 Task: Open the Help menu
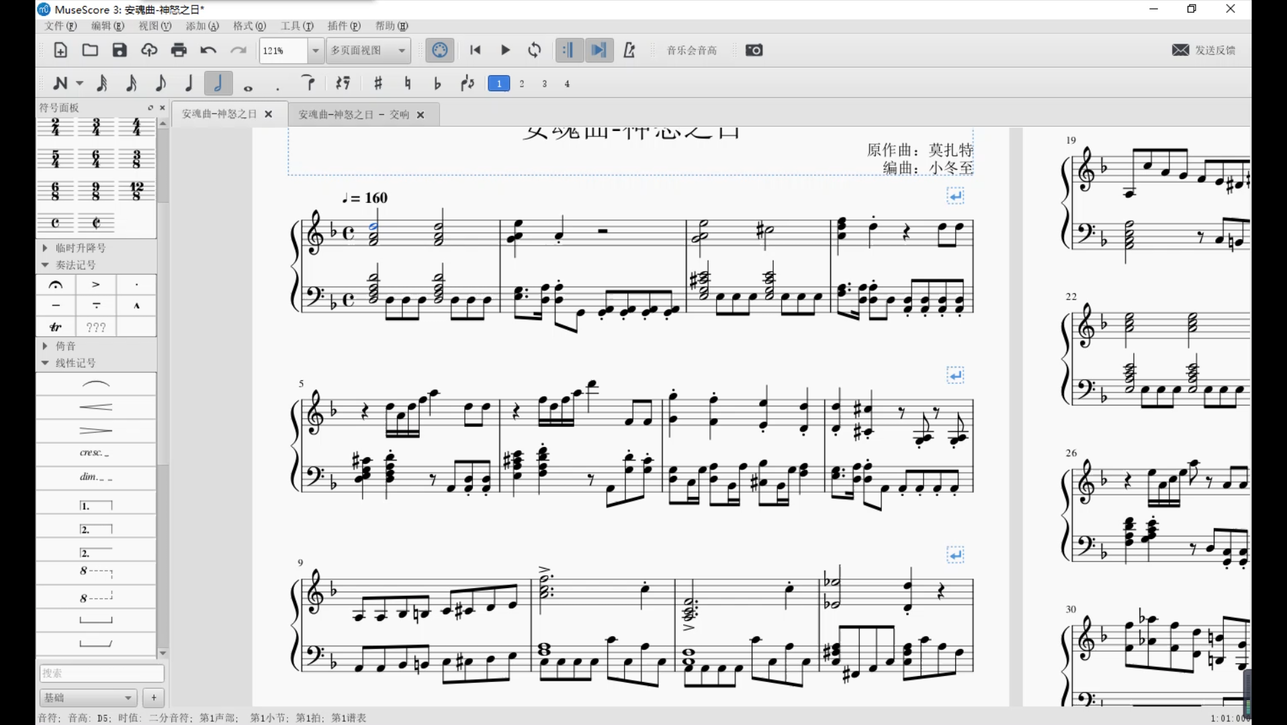(x=392, y=26)
